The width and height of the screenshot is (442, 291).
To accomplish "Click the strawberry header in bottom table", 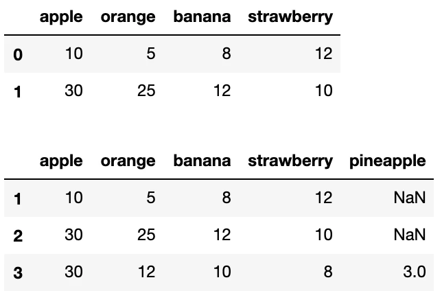I will pyautogui.click(x=290, y=161).
